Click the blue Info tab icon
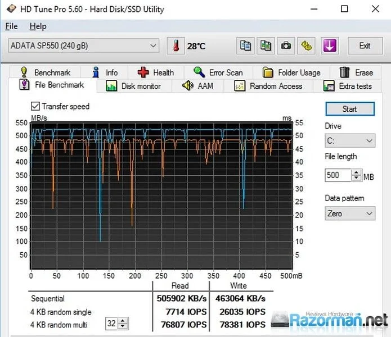Screen dimensions: 391x337 tap(96, 72)
